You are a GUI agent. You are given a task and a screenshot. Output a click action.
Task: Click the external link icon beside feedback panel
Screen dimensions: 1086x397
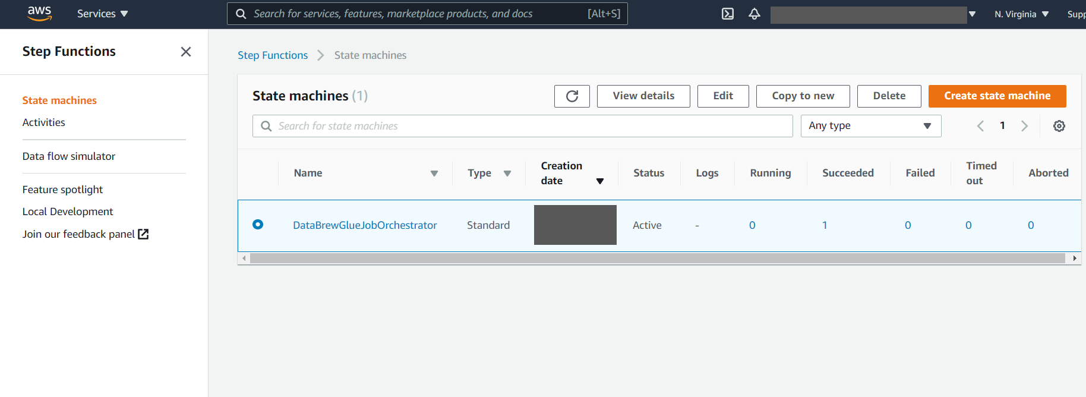pyautogui.click(x=143, y=234)
